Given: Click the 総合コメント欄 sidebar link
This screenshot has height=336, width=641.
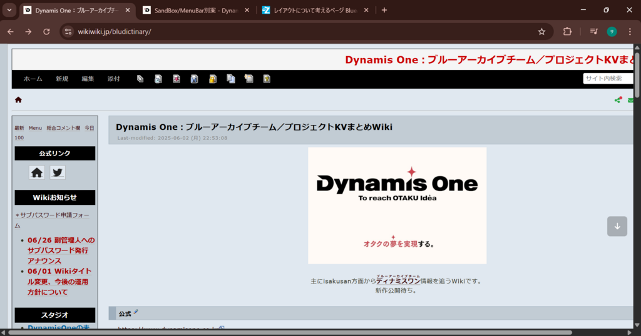Looking at the screenshot, I should (63, 128).
